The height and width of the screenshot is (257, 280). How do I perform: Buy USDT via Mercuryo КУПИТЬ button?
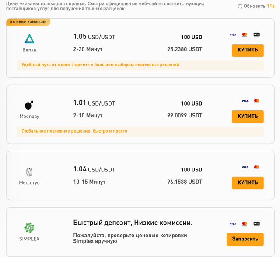click(x=248, y=183)
